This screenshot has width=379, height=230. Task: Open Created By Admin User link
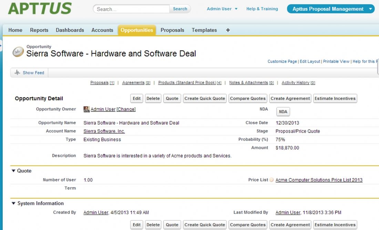coord(96,212)
